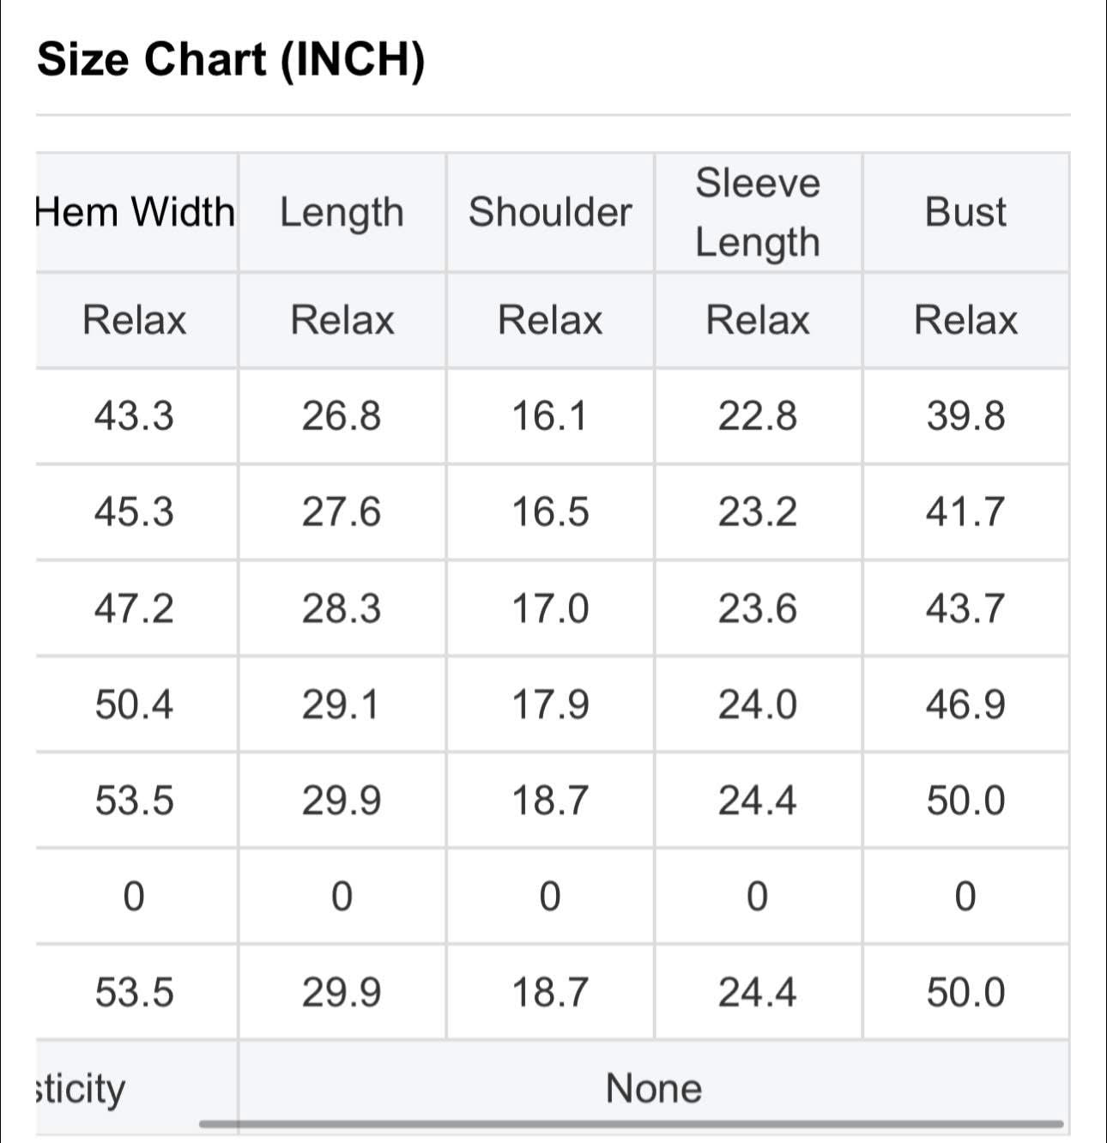The height and width of the screenshot is (1143, 1107).
Task: Select hem width value 47.2
Action: pyautogui.click(x=134, y=608)
